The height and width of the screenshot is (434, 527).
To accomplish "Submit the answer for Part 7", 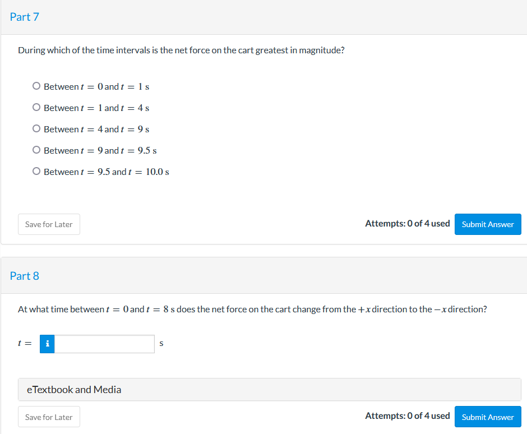I will click(487, 224).
